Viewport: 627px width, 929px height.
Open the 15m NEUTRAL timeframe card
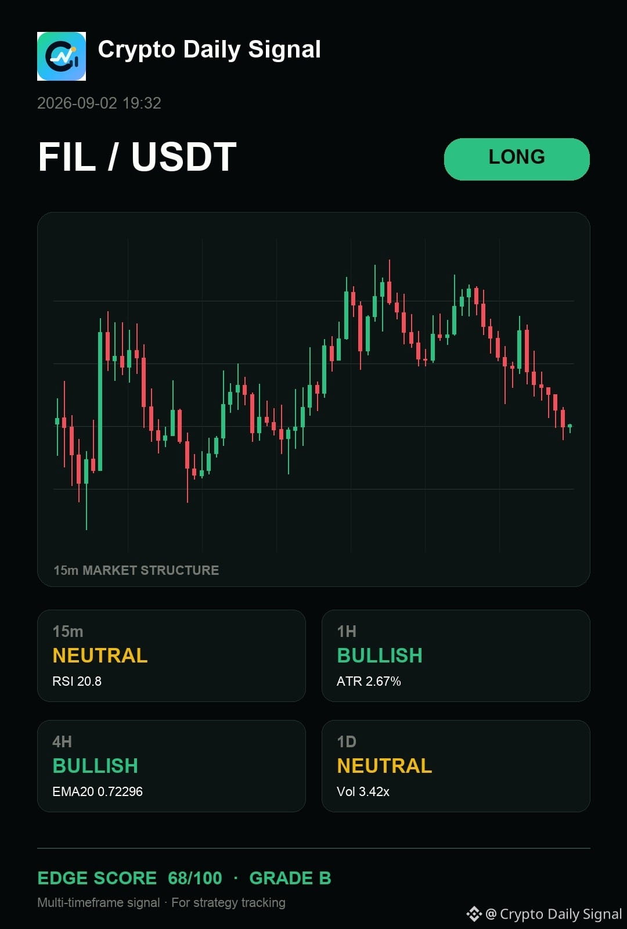click(171, 656)
